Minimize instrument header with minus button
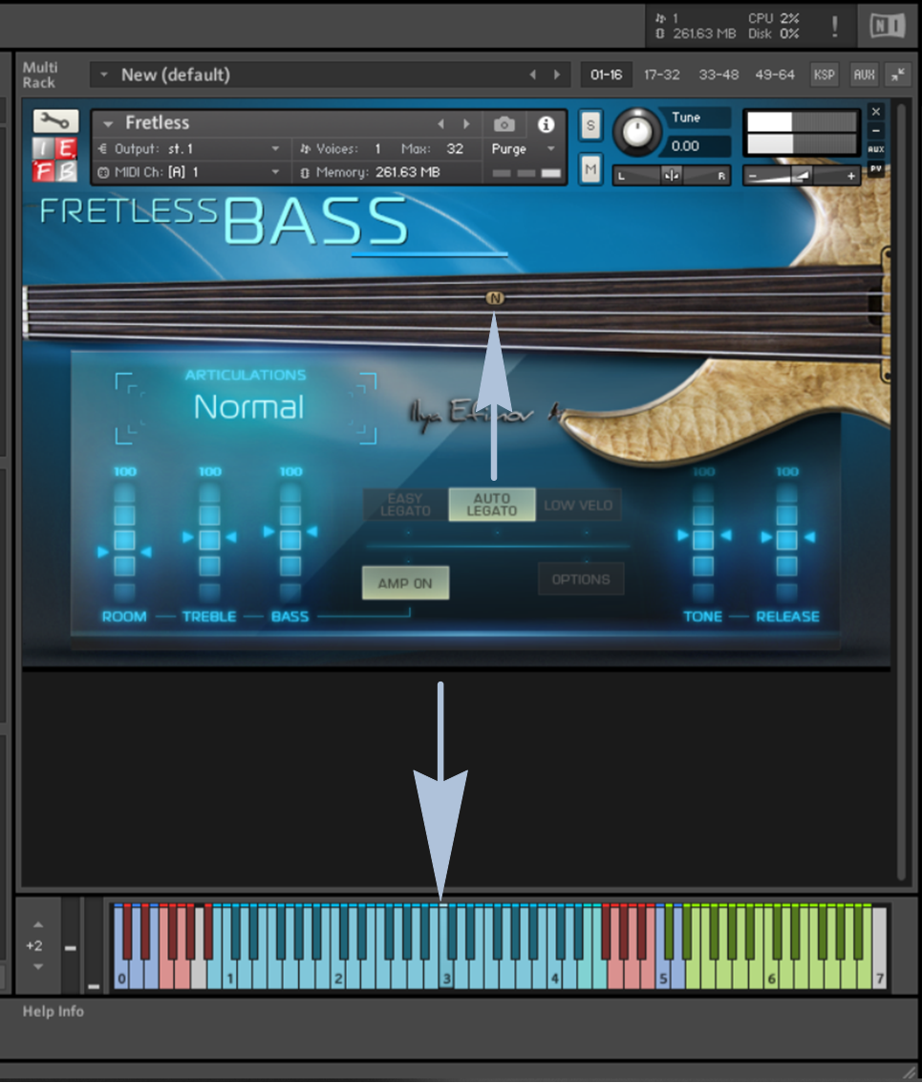This screenshot has height=1083, width=922. pos(876,131)
